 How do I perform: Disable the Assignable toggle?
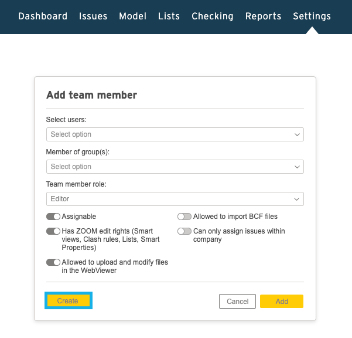point(53,217)
